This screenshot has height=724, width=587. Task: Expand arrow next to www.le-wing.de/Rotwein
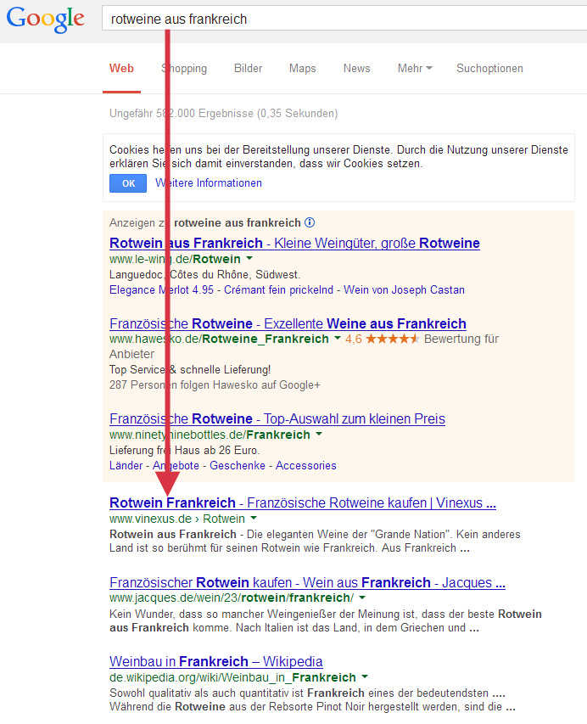[x=249, y=258]
